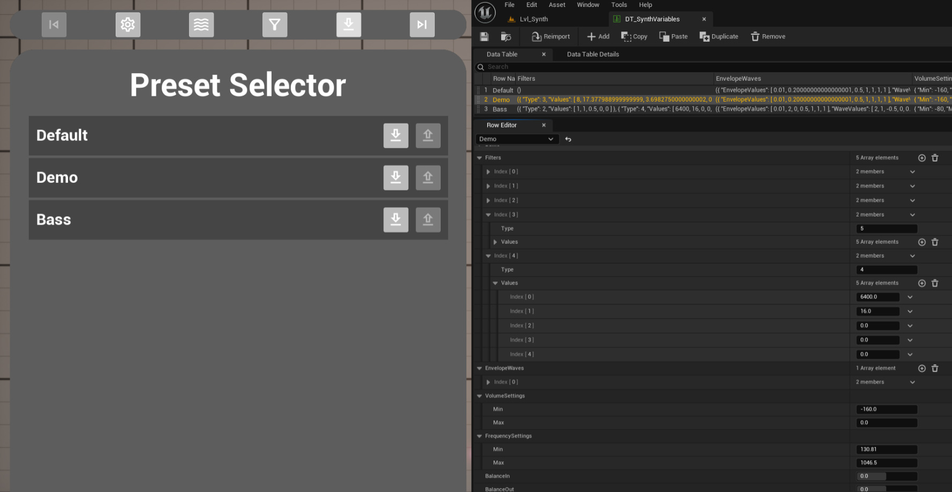952x492 pixels.
Task: Switch to Data Table Details tab
Action: coord(593,55)
